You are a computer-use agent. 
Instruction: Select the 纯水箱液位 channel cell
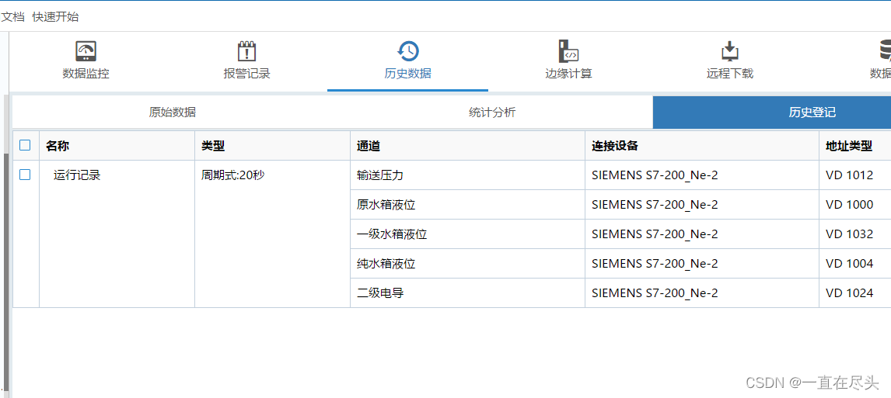click(468, 264)
